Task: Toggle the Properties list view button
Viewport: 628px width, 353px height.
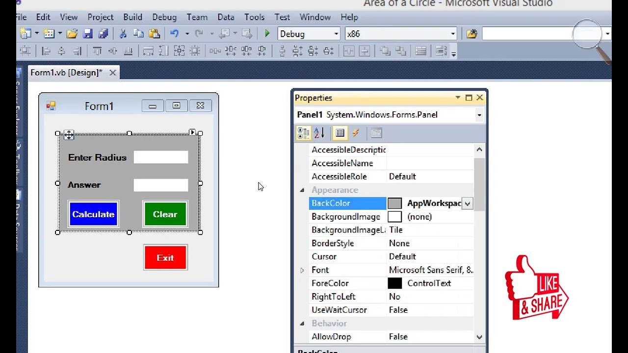Action: click(340, 133)
